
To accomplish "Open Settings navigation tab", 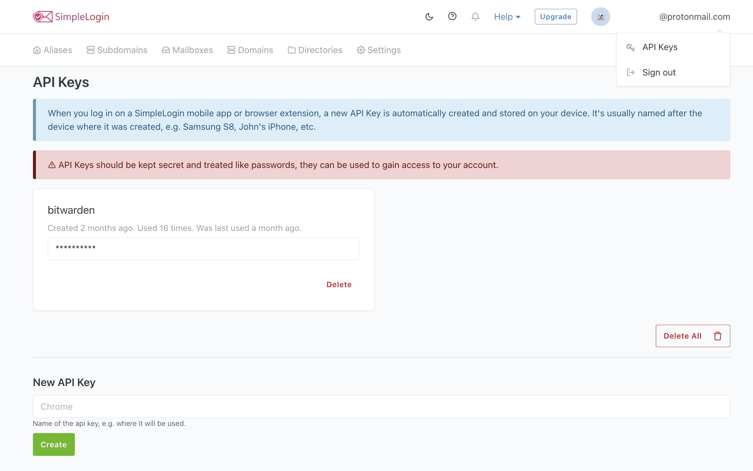I will [378, 49].
